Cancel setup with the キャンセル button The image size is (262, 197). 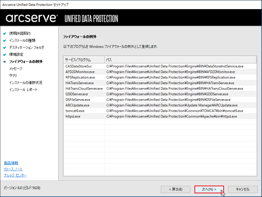tap(243, 189)
